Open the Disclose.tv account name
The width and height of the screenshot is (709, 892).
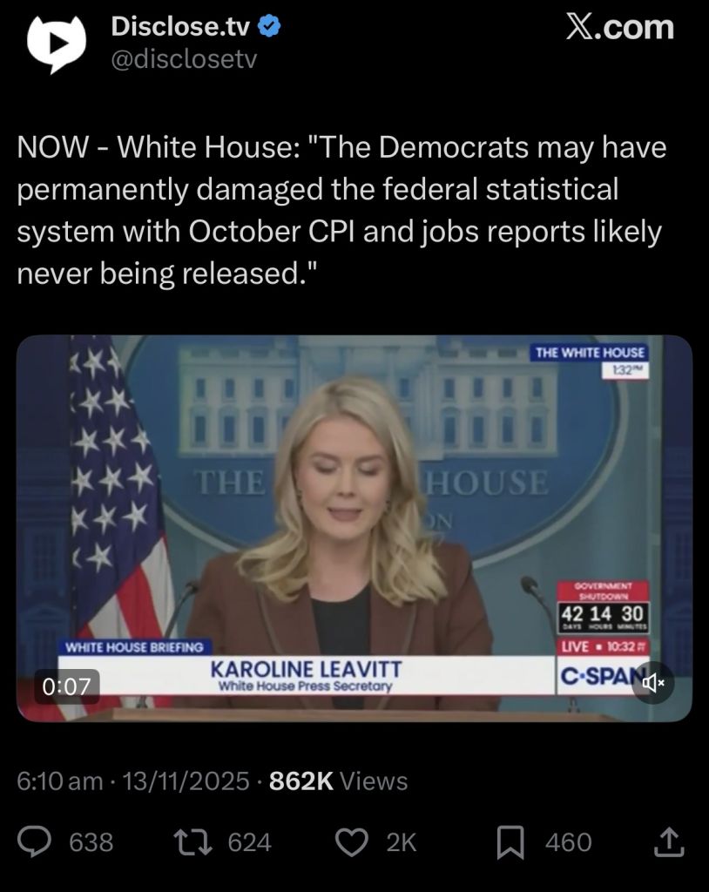click(x=180, y=26)
